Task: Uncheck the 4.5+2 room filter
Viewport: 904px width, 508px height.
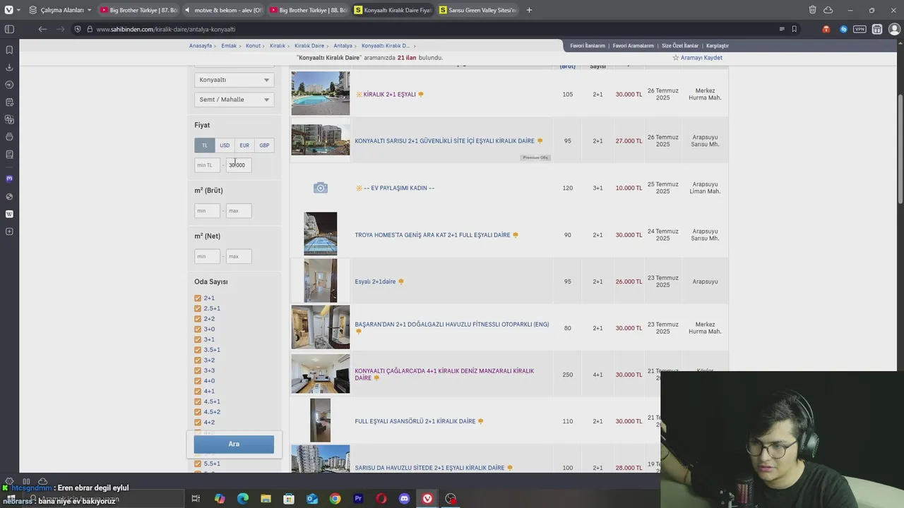Action: 198,412
